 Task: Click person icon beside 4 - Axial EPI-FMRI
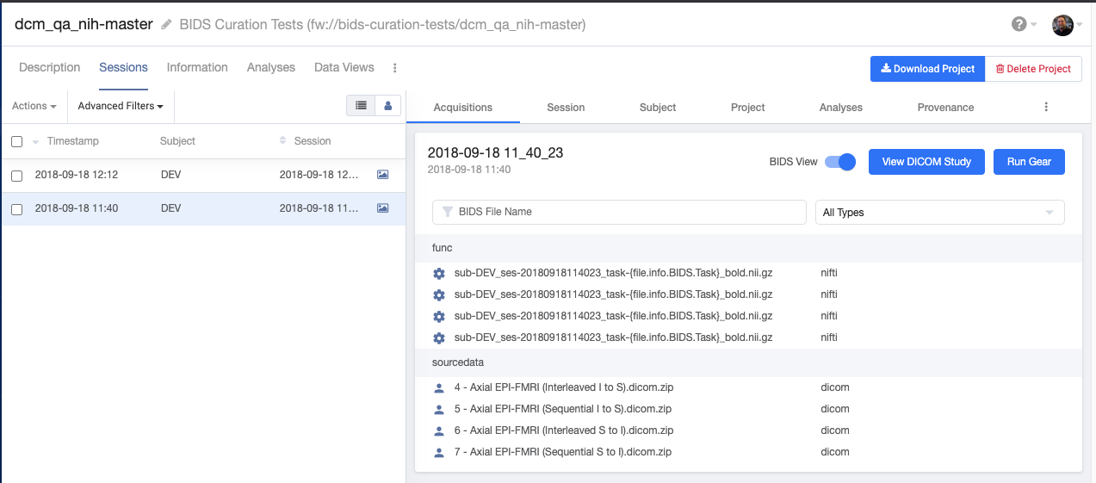click(439, 387)
